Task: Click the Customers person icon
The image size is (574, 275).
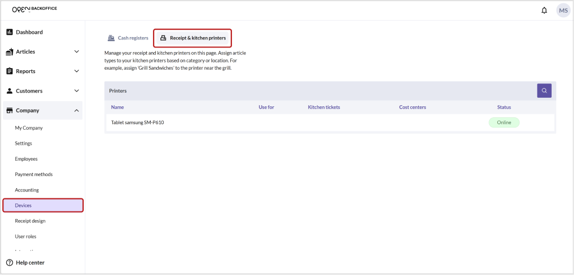Action: click(x=9, y=91)
